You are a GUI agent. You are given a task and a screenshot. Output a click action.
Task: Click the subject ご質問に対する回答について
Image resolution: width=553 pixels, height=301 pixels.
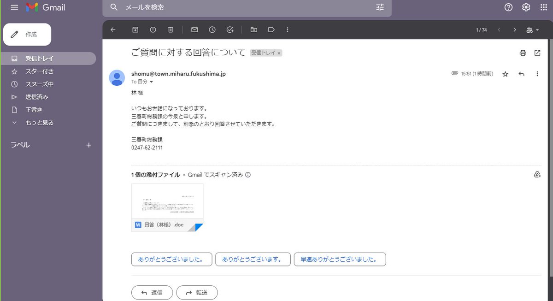click(x=188, y=53)
